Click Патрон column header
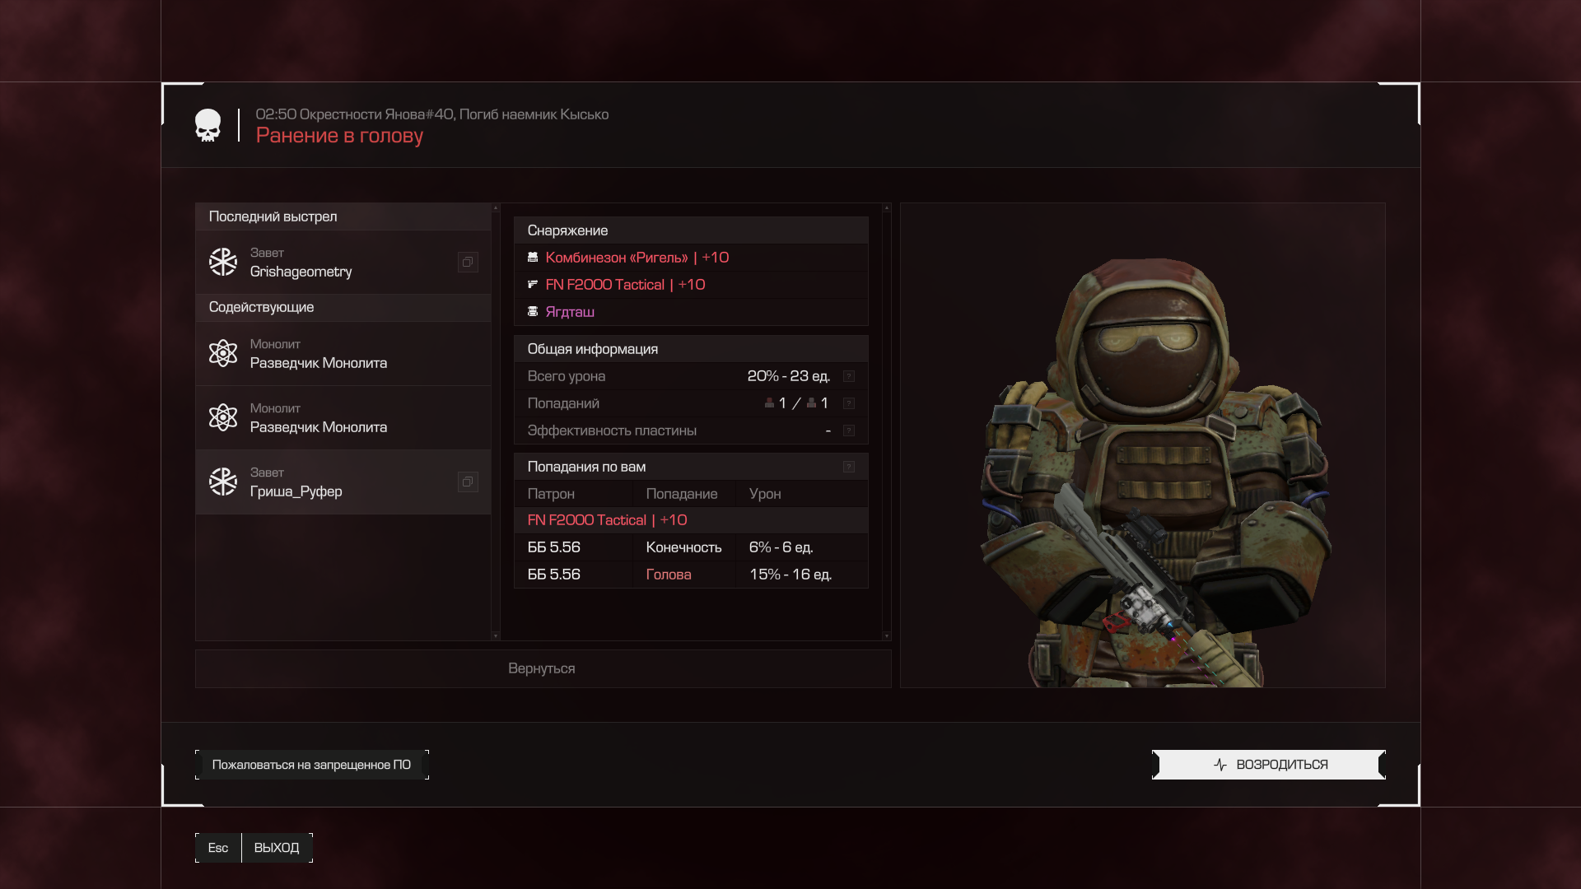 (x=551, y=494)
